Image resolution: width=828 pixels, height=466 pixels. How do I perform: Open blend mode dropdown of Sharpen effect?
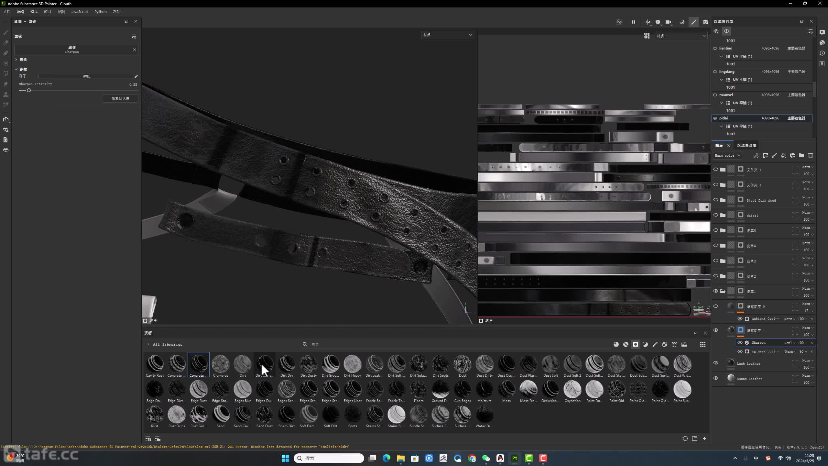790,343
